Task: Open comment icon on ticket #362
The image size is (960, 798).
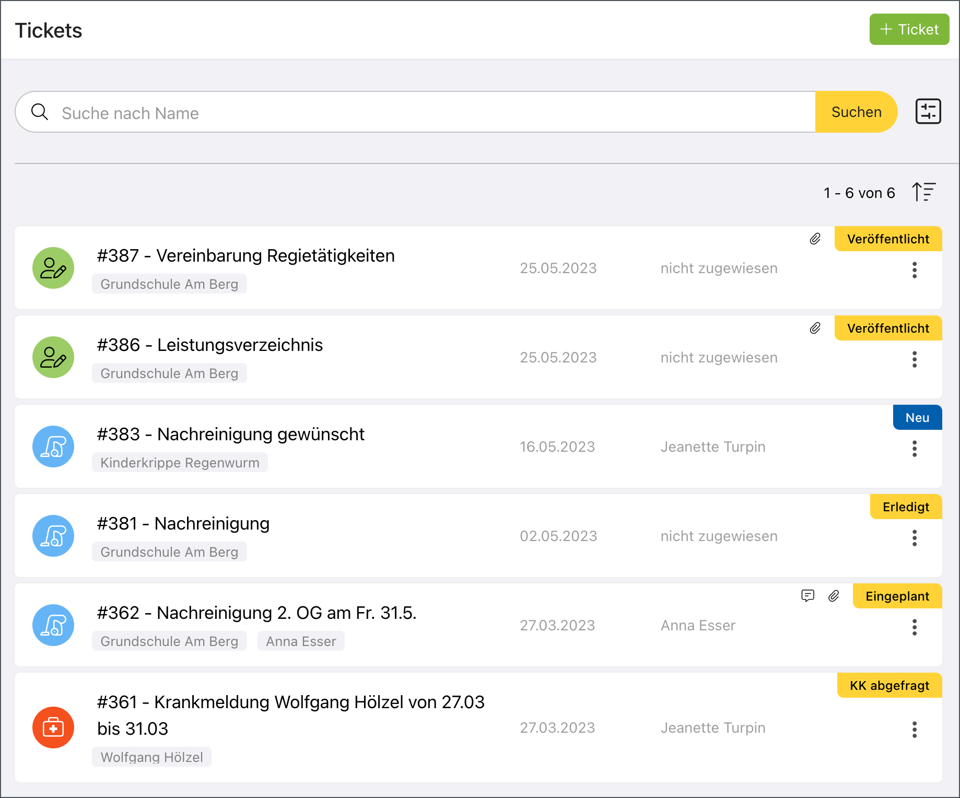Action: [807, 596]
